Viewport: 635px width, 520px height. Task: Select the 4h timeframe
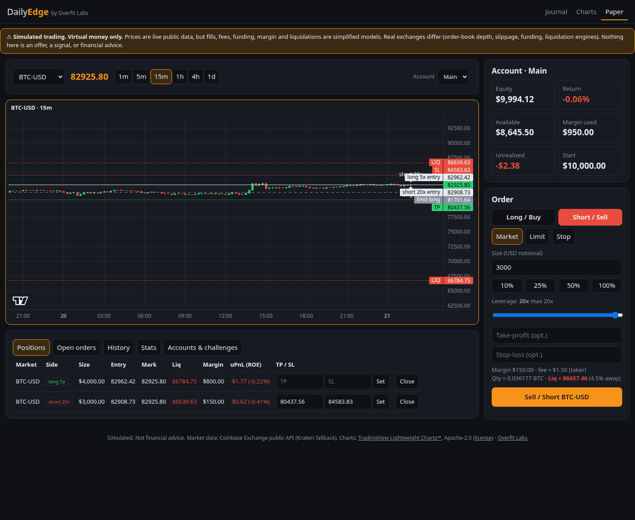196,77
